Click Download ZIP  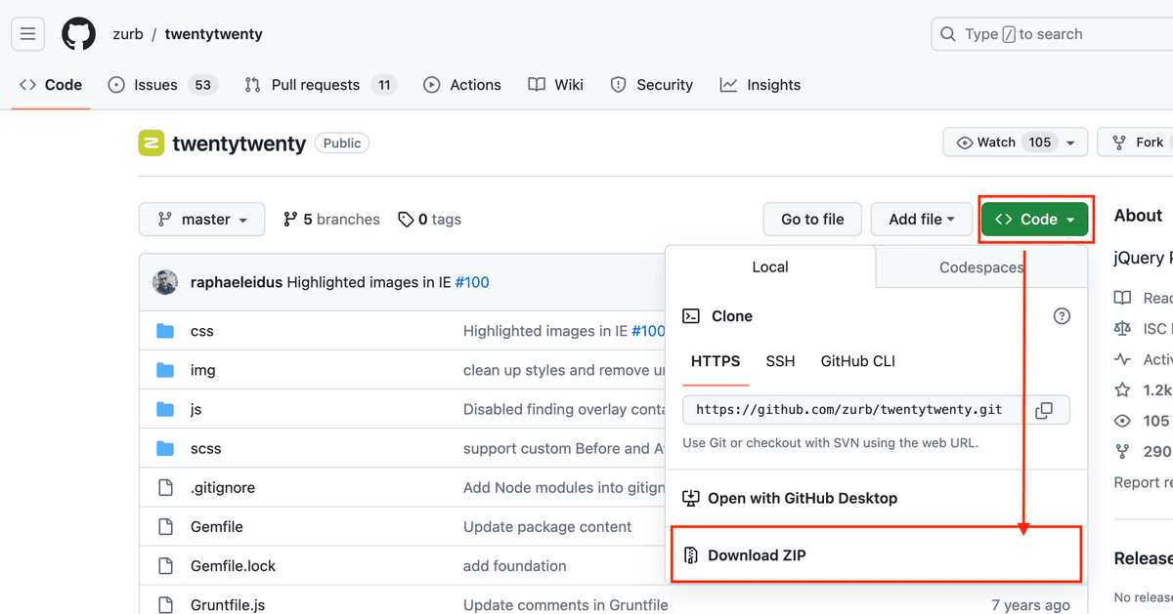877,554
